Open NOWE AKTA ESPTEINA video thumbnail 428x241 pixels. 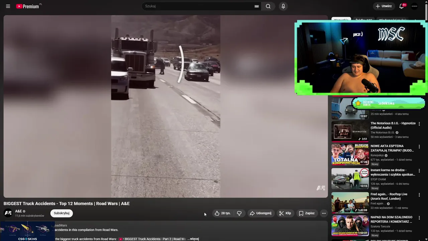[350, 155]
